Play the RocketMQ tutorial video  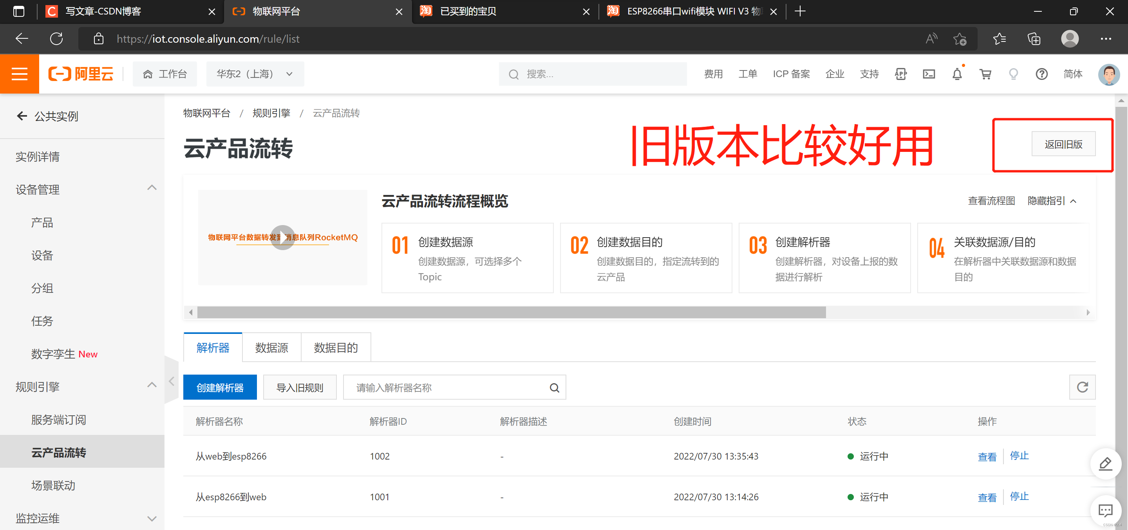click(282, 238)
